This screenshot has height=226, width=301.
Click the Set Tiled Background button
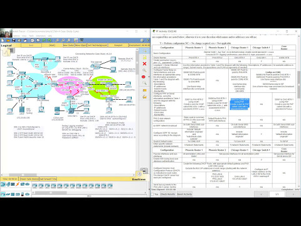point(97,45)
